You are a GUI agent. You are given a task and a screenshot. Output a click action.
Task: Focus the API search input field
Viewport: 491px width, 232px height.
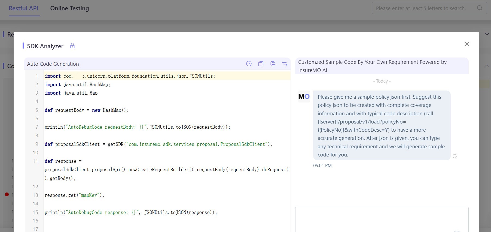[429, 8]
